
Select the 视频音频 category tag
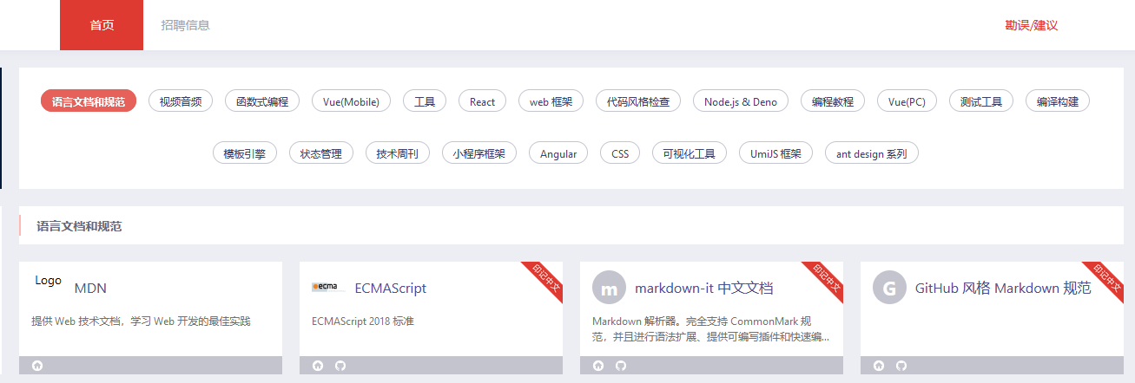click(x=181, y=101)
